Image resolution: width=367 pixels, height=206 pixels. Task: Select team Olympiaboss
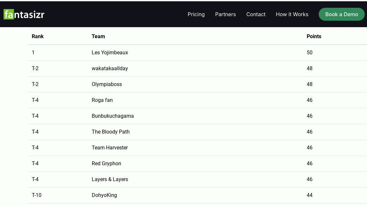click(x=107, y=84)
